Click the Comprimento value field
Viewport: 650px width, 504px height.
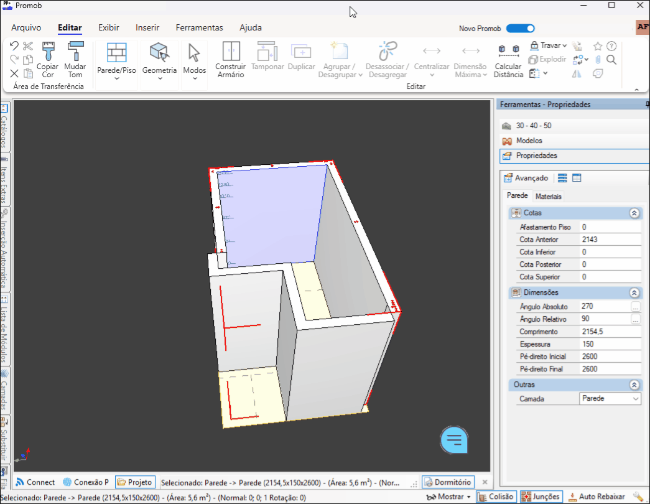point(609,332)
